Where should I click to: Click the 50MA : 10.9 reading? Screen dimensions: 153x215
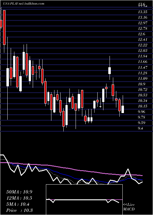[x=19, y=192]
